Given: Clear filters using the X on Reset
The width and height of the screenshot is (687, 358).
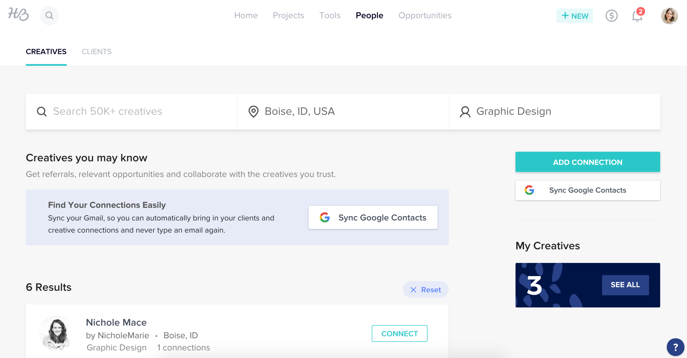Looking at the screenshot, I should (413, 290).
